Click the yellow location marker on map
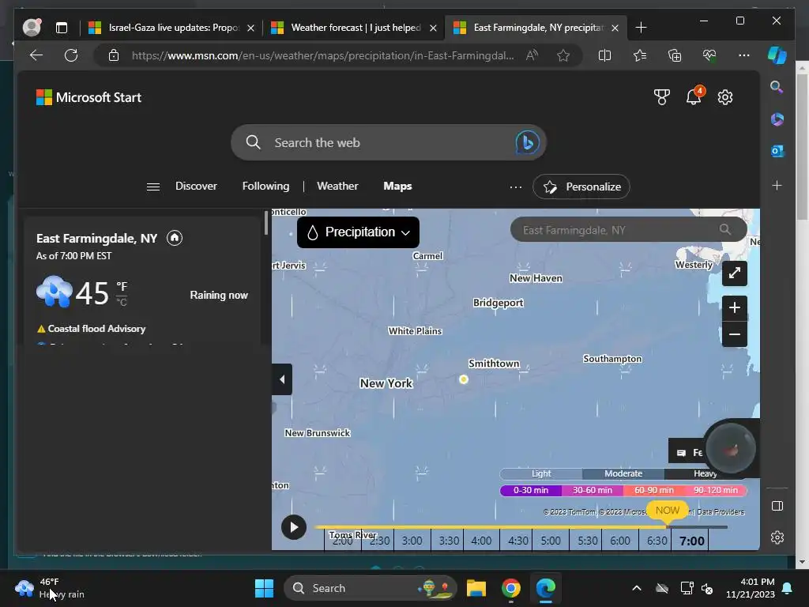Viewport: 809px width, 607px height. pos(463,379)
